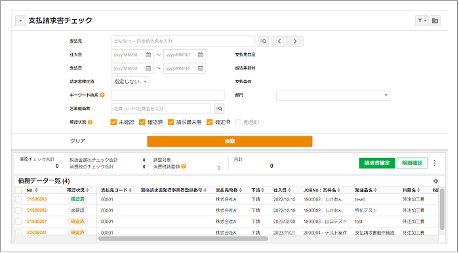Open the filter funnel menu at top right

[x=422, y=21]
